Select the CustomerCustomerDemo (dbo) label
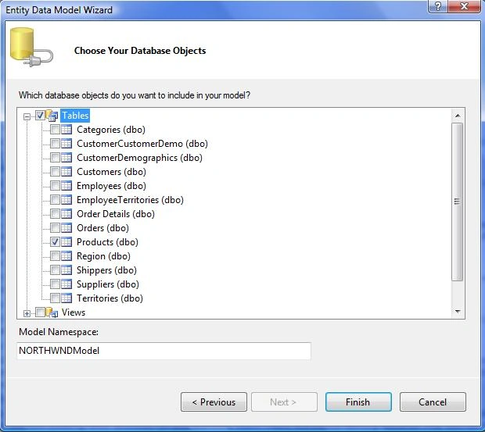 (142, 144)
